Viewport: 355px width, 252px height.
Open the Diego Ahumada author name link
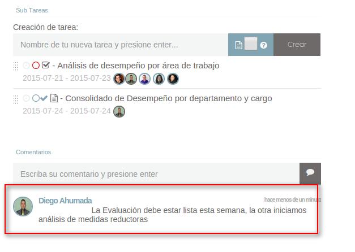[65, 201]
